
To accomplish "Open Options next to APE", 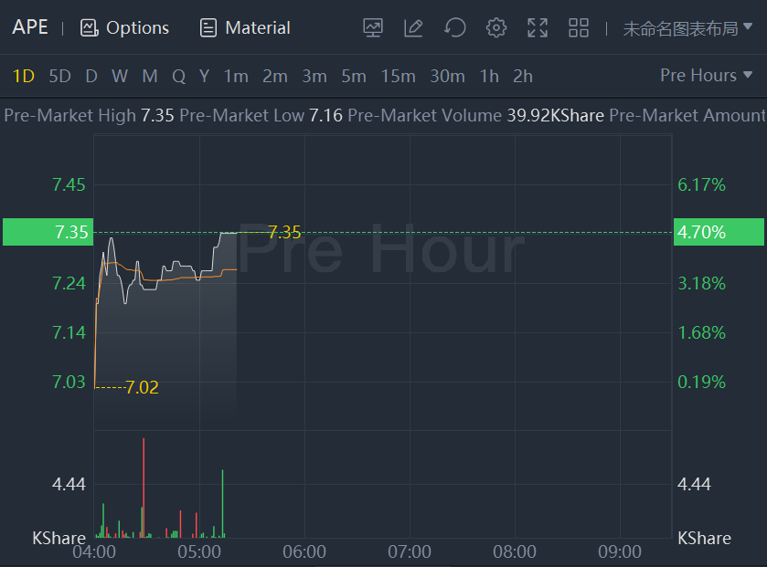I will (125, 27).
